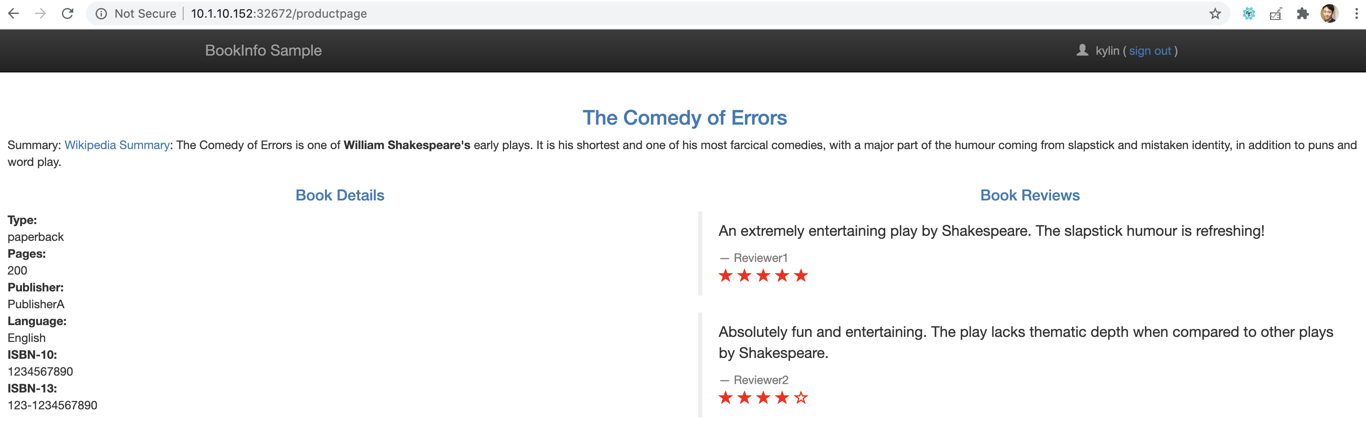
Task: Click the Book Details heading
Action: [340, 195]
